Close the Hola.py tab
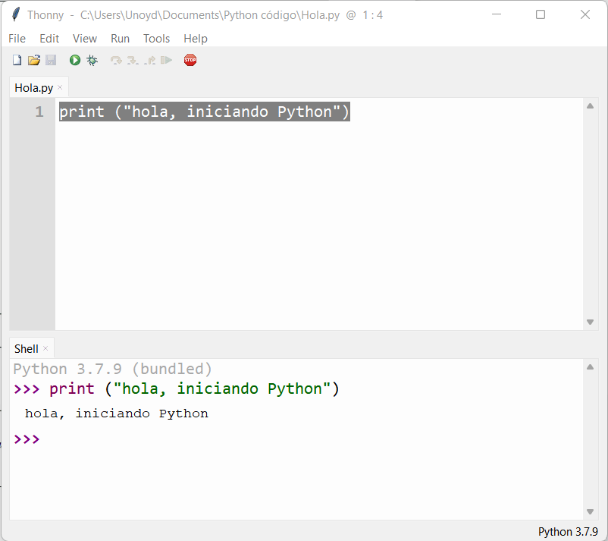The width and height of the screenshot is (608, 541). click(x=61, y=88)
